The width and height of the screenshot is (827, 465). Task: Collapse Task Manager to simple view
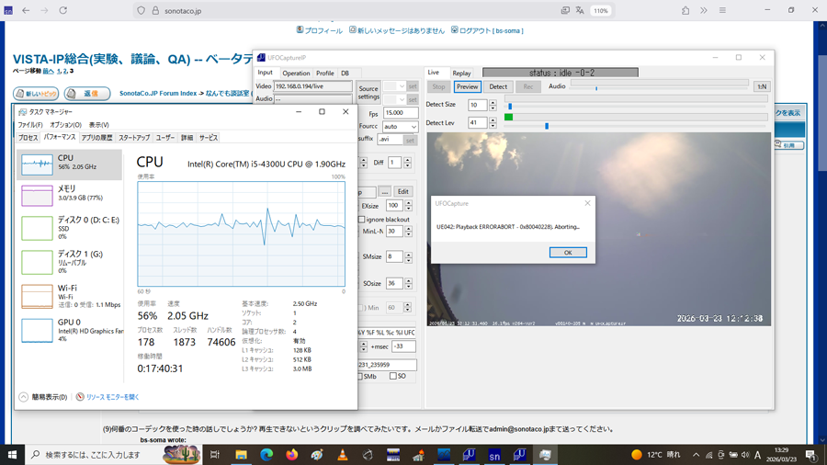pos(44,397)
